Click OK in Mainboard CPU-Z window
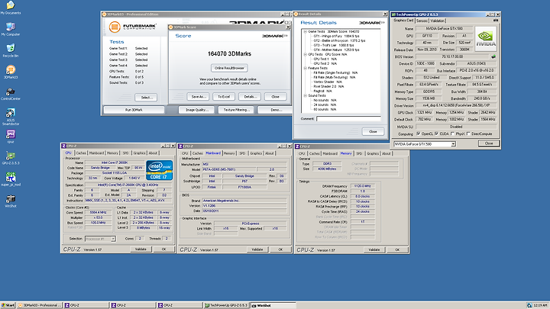This screenshot has width=550, height=309. coord(280,249)
